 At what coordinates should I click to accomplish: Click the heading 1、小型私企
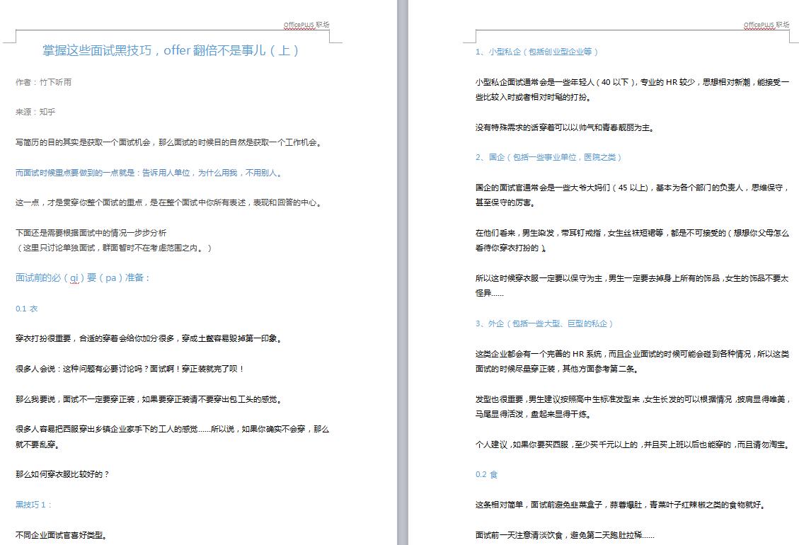point(537,52)
